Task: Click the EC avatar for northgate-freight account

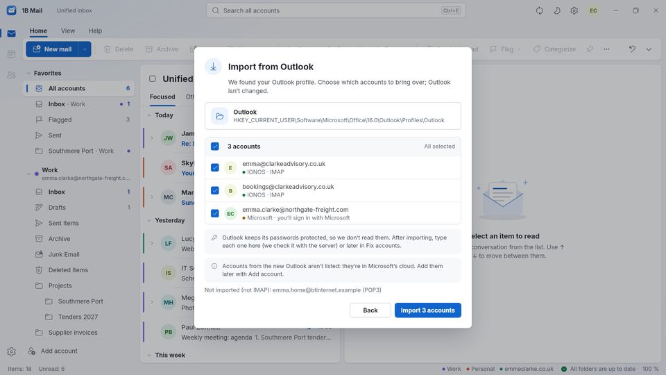Action: point(230,213)
